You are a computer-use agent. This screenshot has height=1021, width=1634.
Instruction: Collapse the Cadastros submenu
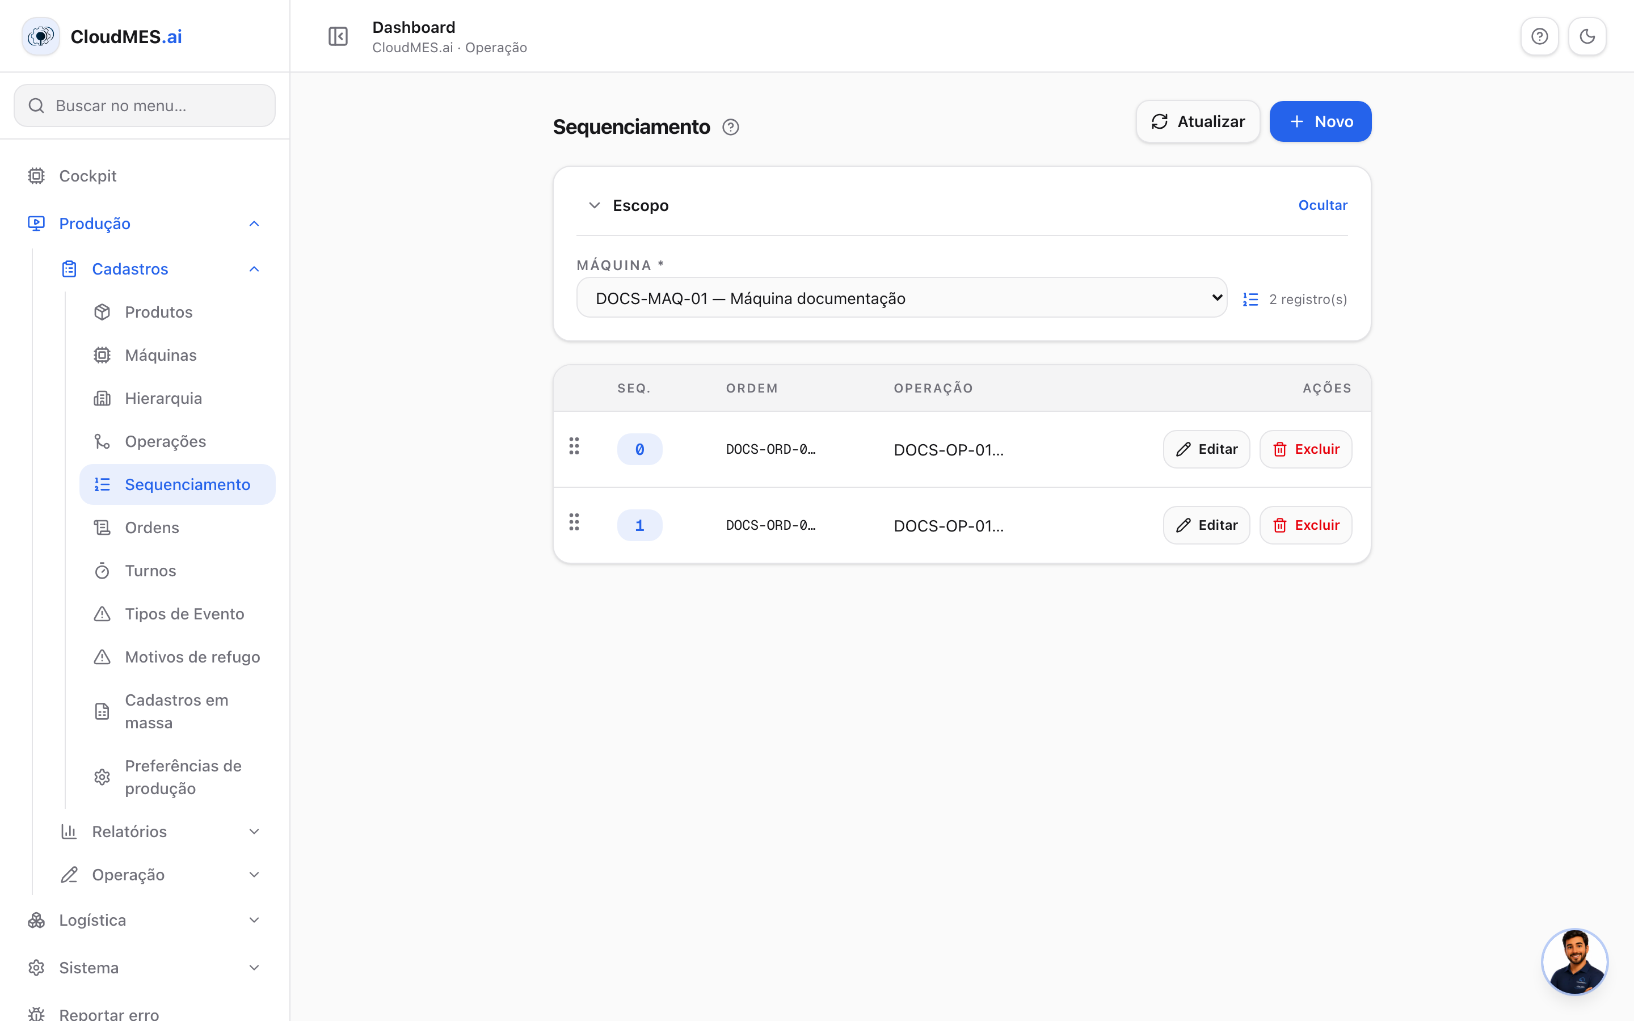click(x=161, y=269)
